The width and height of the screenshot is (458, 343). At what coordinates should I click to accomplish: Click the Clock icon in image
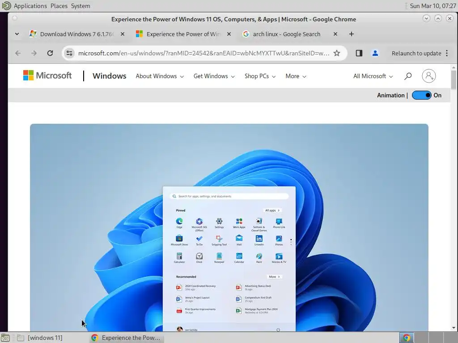coord(199,256)
